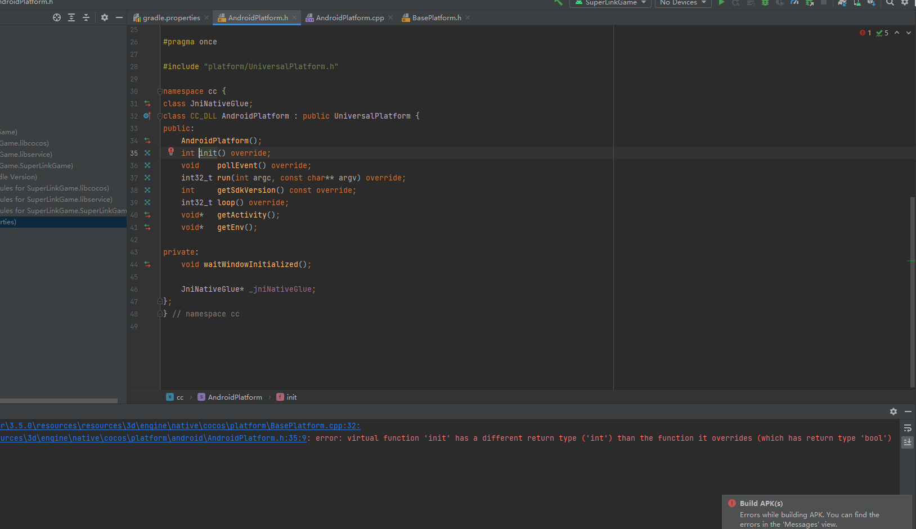Click Expand All icon in project panel
Image resolution: width=916 pixels, height=529 pixels.
71,17
